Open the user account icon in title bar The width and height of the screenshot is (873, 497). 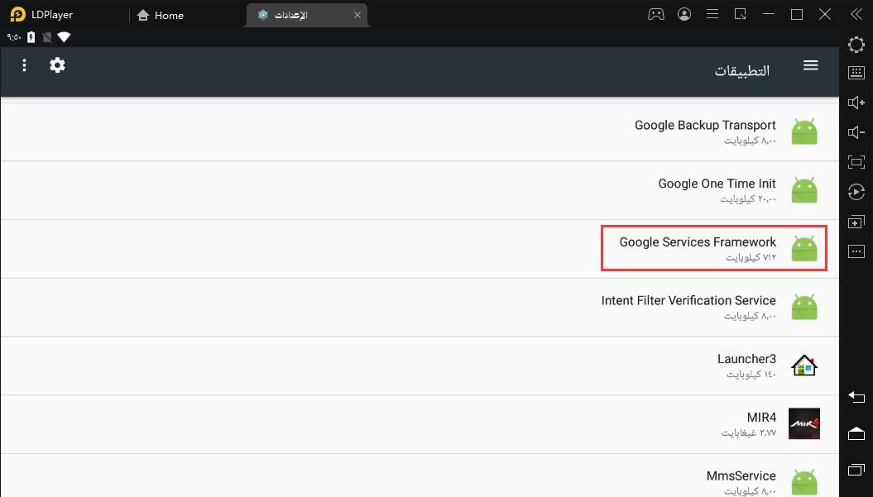[x=684, y=14]
